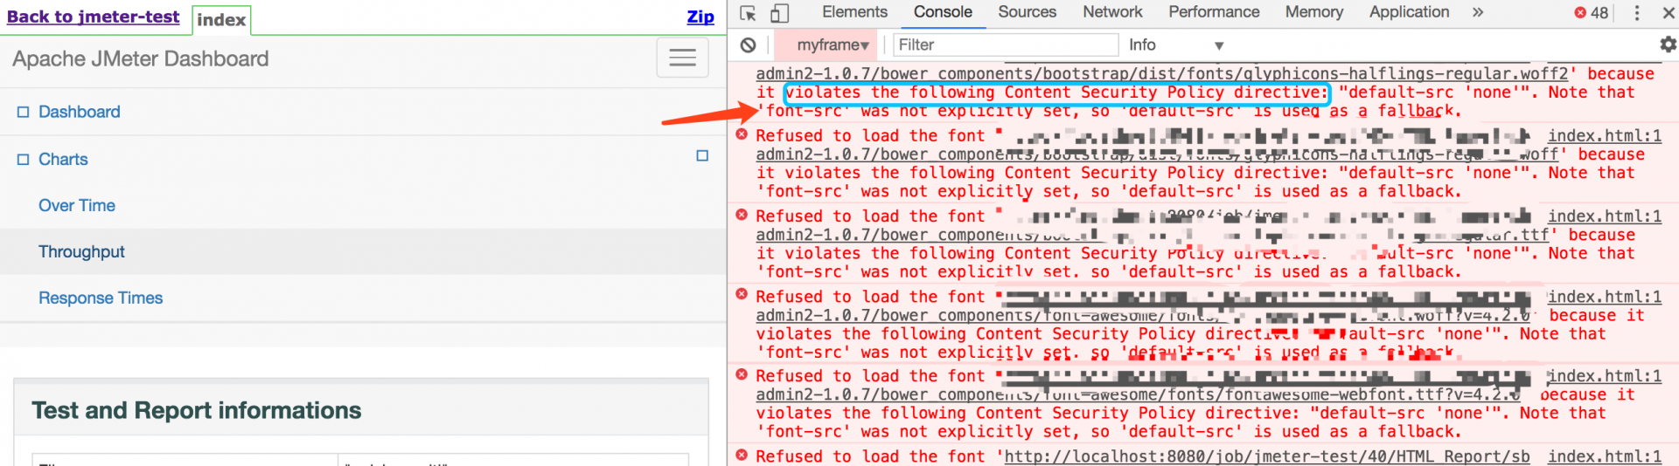Select the index tab
This screenshot has height=466, width=1679.
[221, 20]
